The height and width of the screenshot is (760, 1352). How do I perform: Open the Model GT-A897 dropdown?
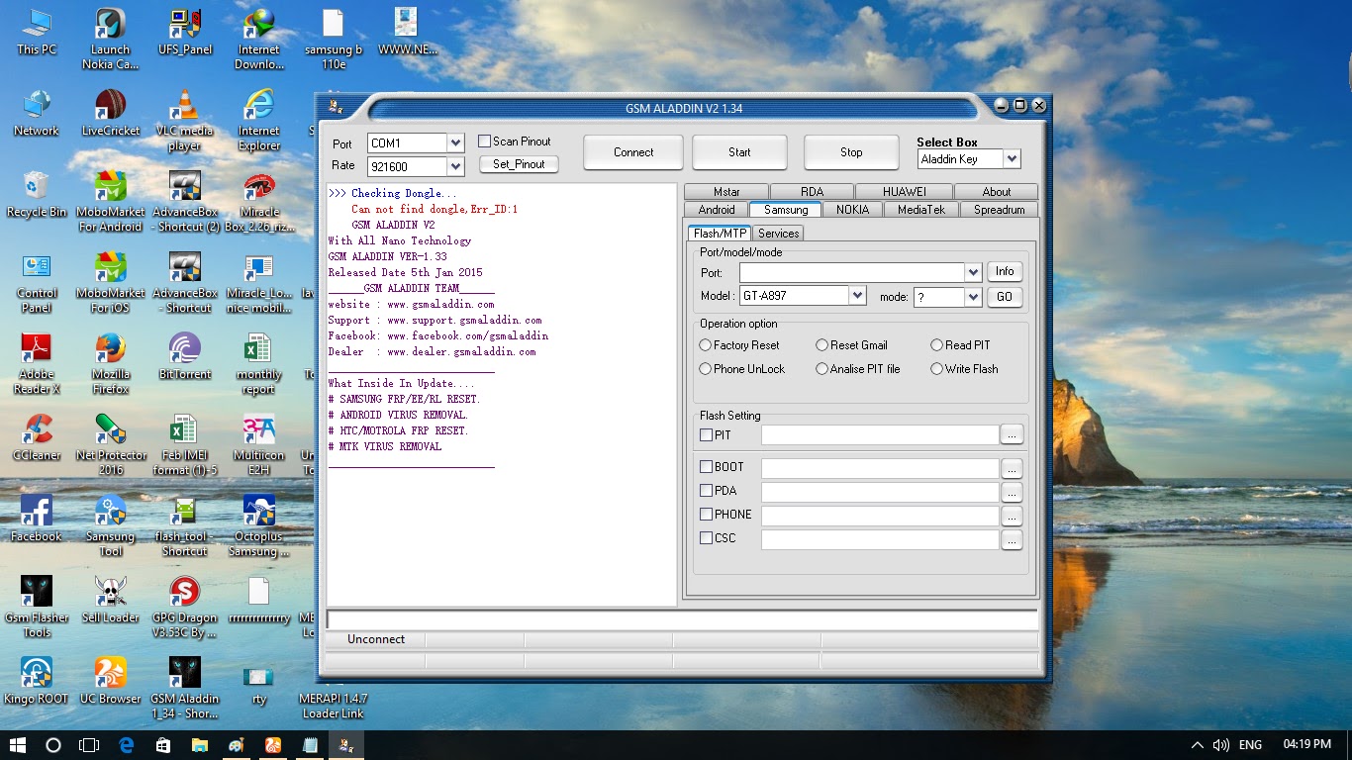pyautogui.click(x=857, y=296)
